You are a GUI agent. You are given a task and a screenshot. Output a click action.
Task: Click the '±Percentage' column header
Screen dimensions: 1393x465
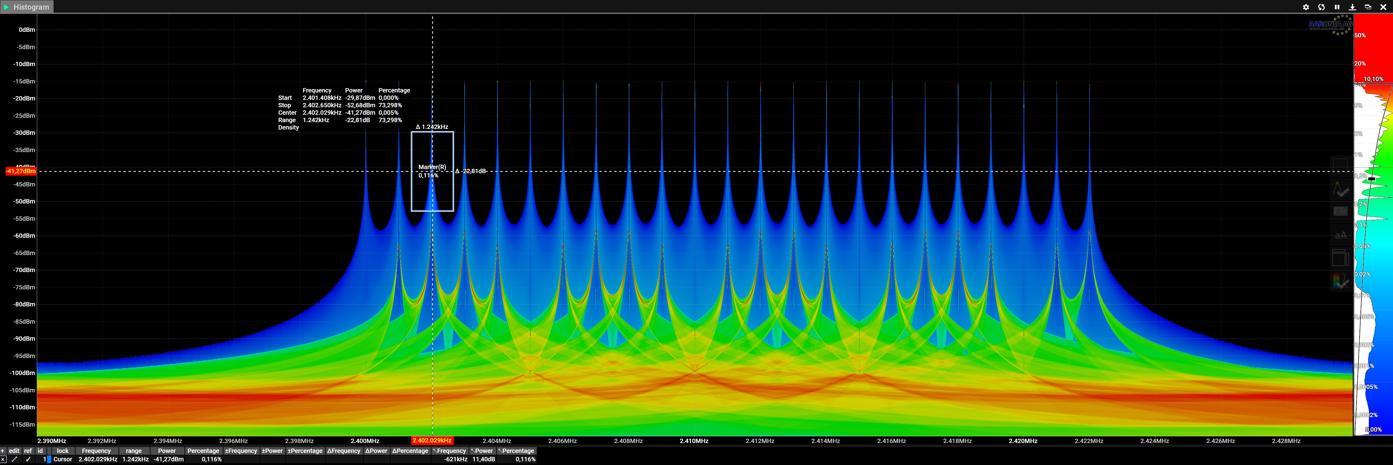coord(305,451)
